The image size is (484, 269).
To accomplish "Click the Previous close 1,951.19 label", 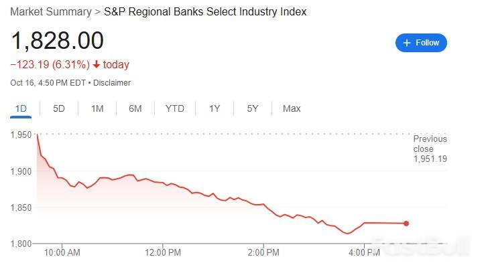I will point(430,149).
